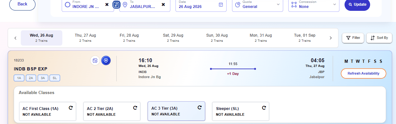Select Sat, 29 Aug date tab
Image resolution: width=396 pixels, height=124 pixels.
click(x=173, y=38)
